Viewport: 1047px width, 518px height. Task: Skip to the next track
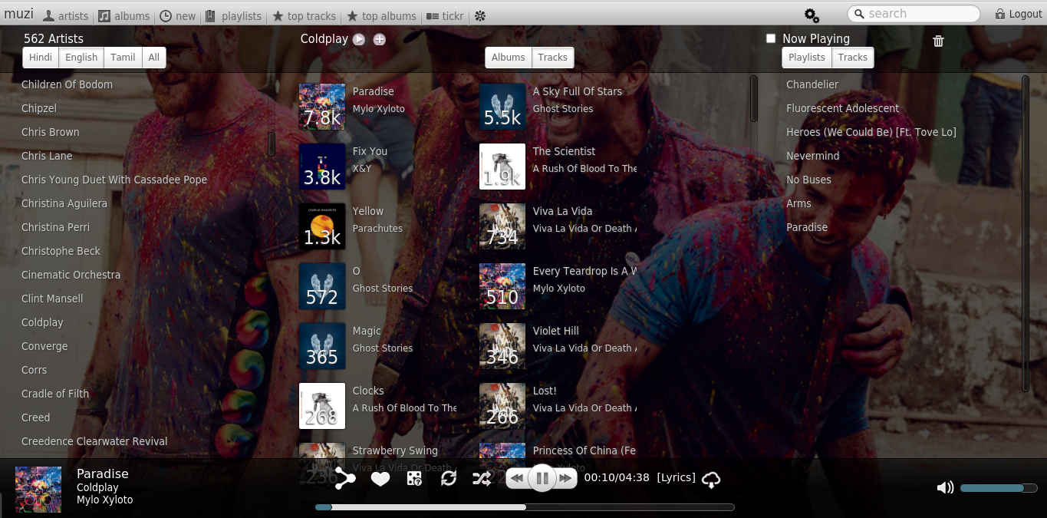coord(566,478)
